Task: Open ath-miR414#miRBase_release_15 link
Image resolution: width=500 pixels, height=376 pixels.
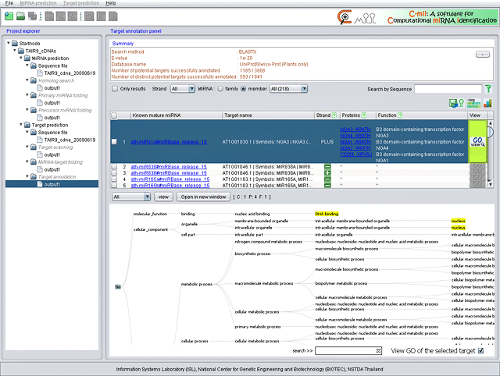Action: tap(169, 142)
